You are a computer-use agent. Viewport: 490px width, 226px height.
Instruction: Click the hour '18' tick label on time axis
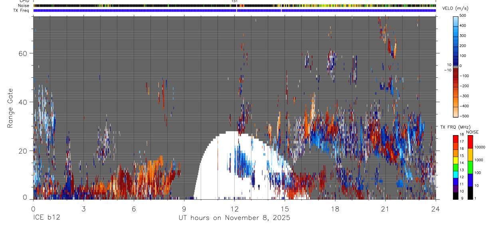(x=335, y=209)
